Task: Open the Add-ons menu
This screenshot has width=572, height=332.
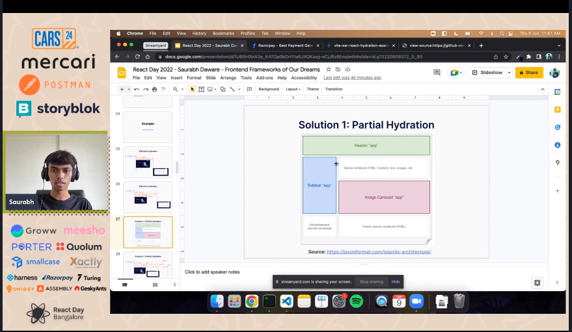Action: click(264, 78)
